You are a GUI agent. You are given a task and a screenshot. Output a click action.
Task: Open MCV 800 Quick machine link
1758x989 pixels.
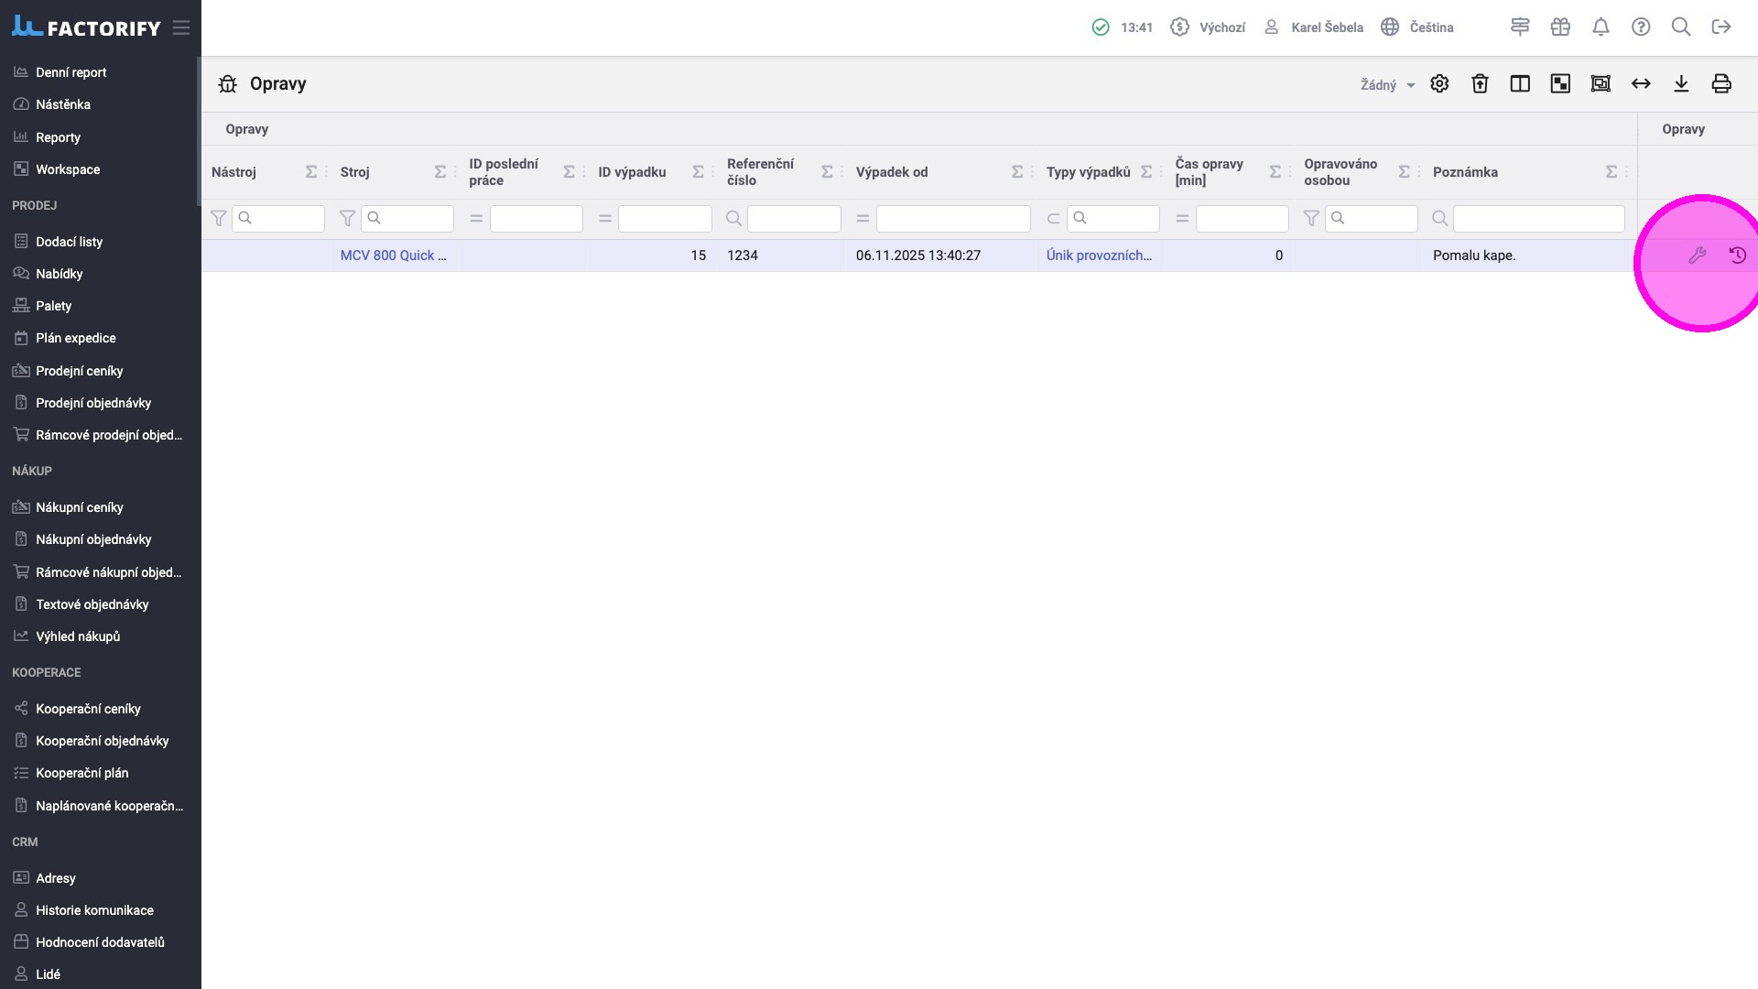point(393,255)
